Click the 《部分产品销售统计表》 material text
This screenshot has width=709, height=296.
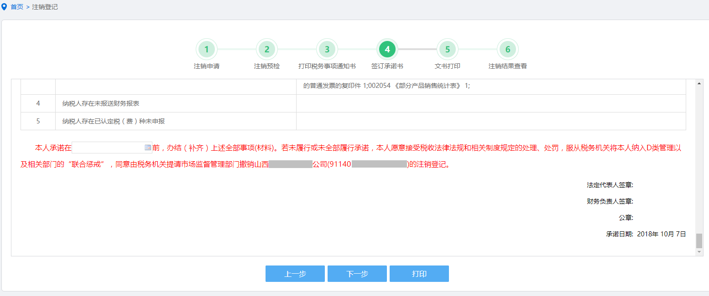coord(428,86)
